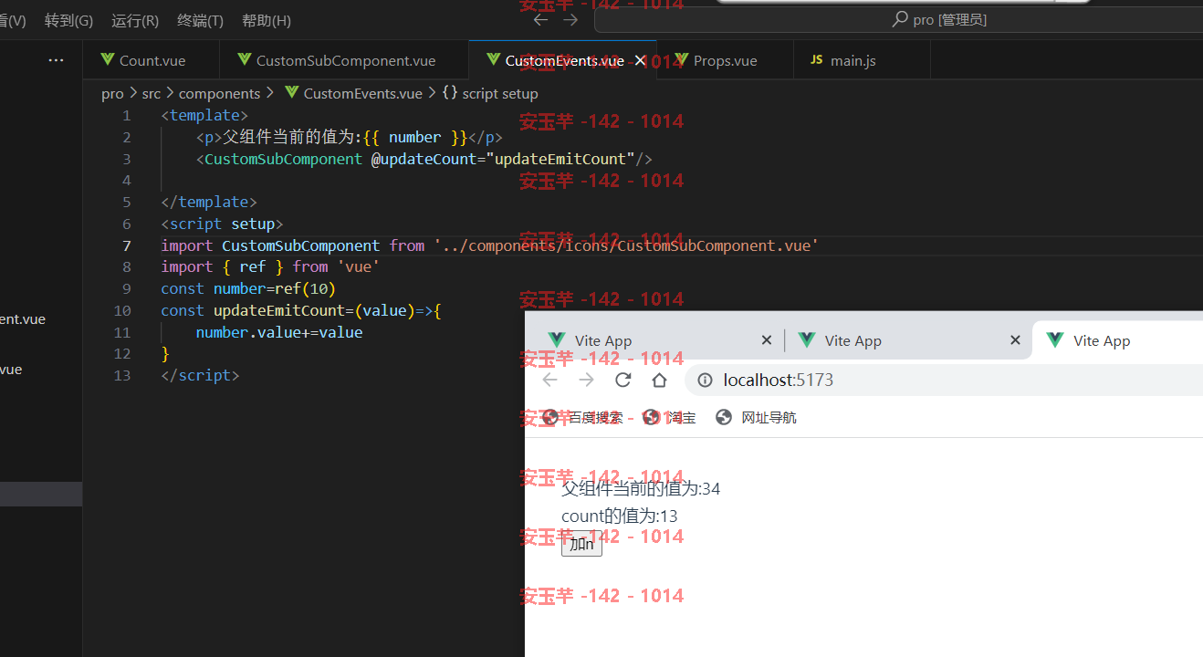Close the first Vite App browser tab
This screenshot has height=657, width=1203.
[x=766, y=340]
